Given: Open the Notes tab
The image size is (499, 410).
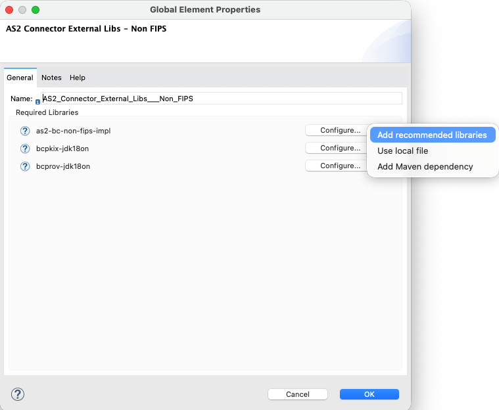Looking at the screenshot, I should [51, 78].
